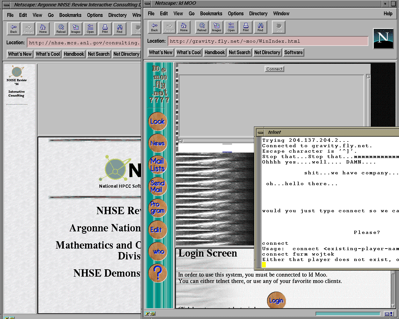This screenshot has width=399, height=319.
Task: Click Forward button in Id MOO window
Action: click(169, 27)
